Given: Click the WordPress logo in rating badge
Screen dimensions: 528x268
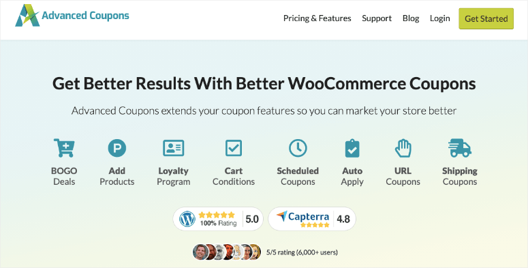Looking at the screenshot, I should pyautogui.click(x=187, y=219).
